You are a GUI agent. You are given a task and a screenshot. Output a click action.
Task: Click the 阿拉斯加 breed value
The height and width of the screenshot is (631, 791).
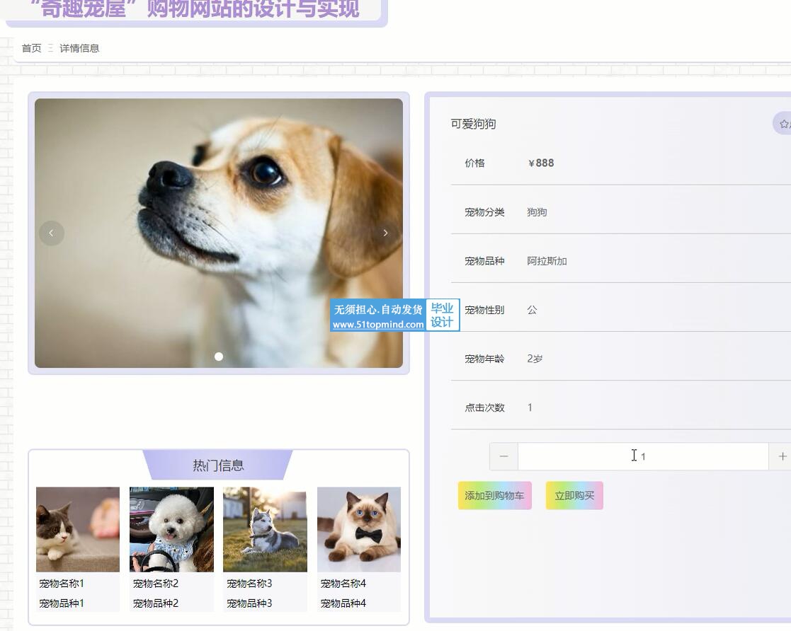click(547, 261)
